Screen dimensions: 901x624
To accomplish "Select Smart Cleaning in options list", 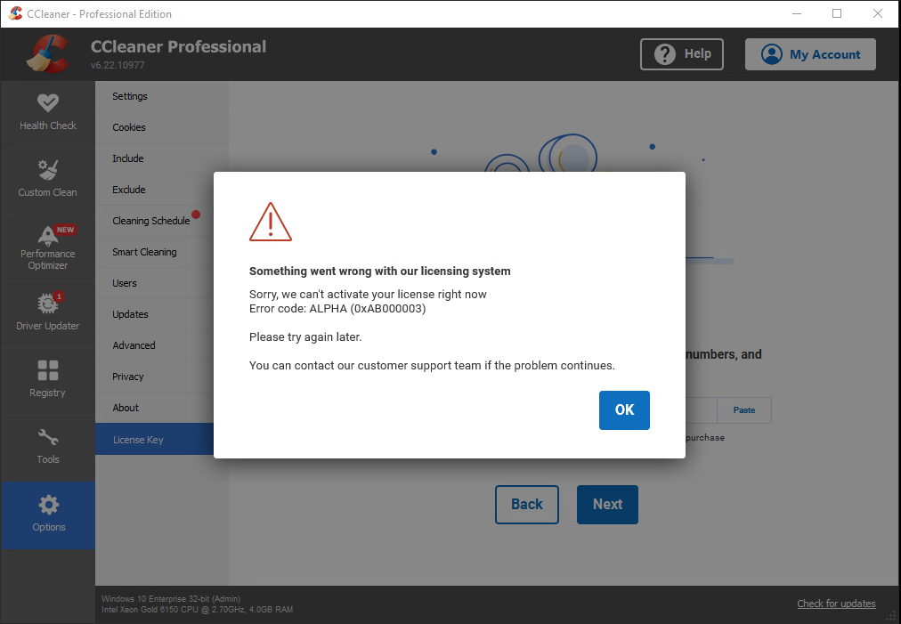I will pos(144,252).
